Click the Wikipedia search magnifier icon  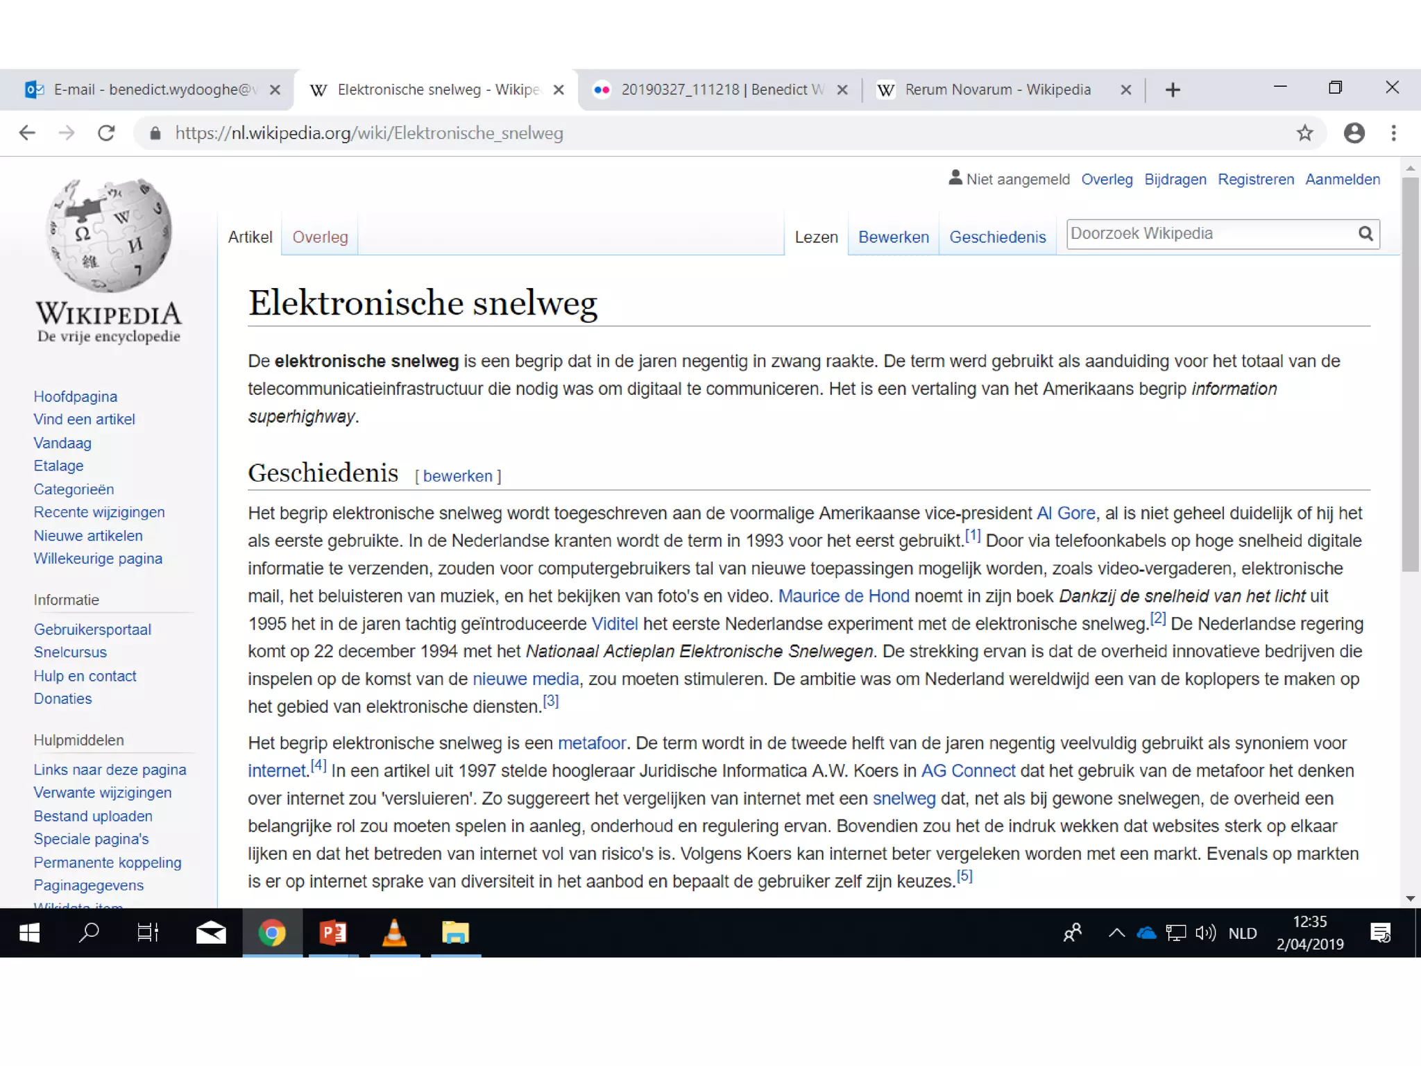[x=1365, y=234]
